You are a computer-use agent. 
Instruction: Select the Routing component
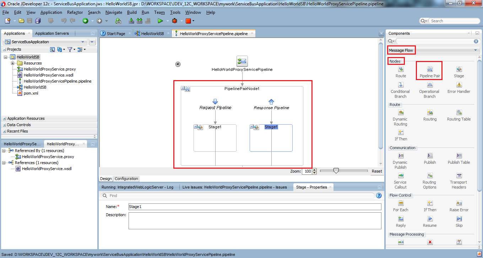[x=430, y=116]
